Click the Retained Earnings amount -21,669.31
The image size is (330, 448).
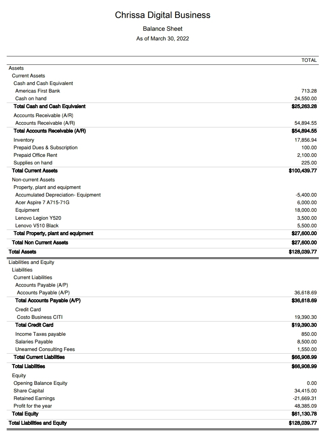click(304, 398)
